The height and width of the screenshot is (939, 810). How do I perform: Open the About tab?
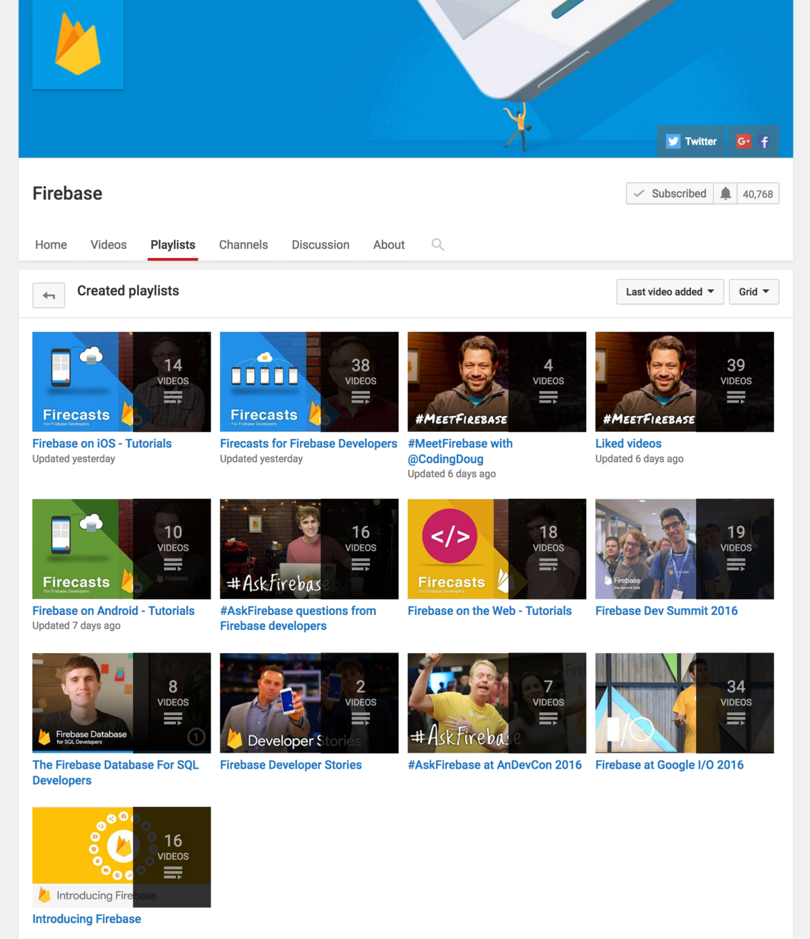(x=389, y=245)
